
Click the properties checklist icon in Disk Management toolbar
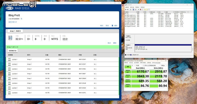coord(143,10)
